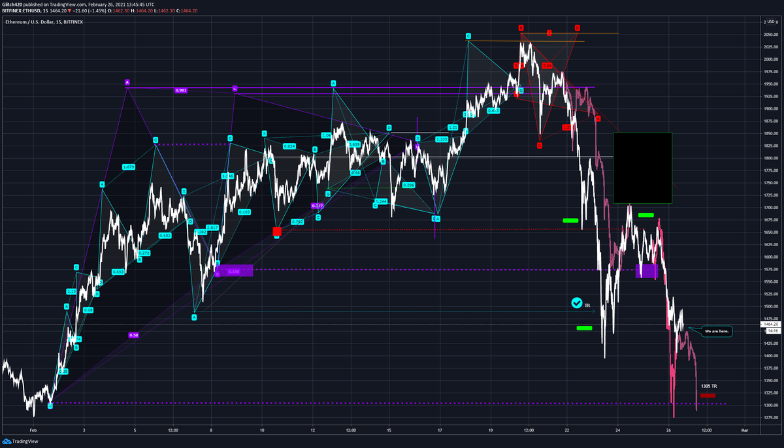784x448 pixels.
Task: Click the Mar label on the time axis
Action: (x=744, y=431)
